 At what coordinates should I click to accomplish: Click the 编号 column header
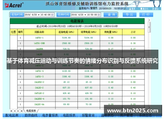click(20, 32)
